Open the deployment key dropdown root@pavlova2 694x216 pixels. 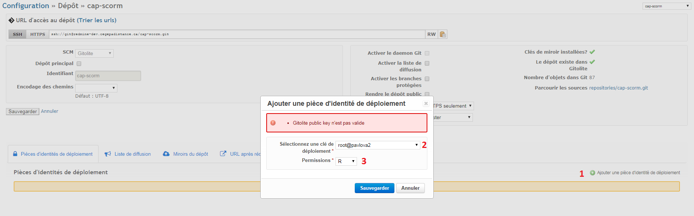[377, 145]
